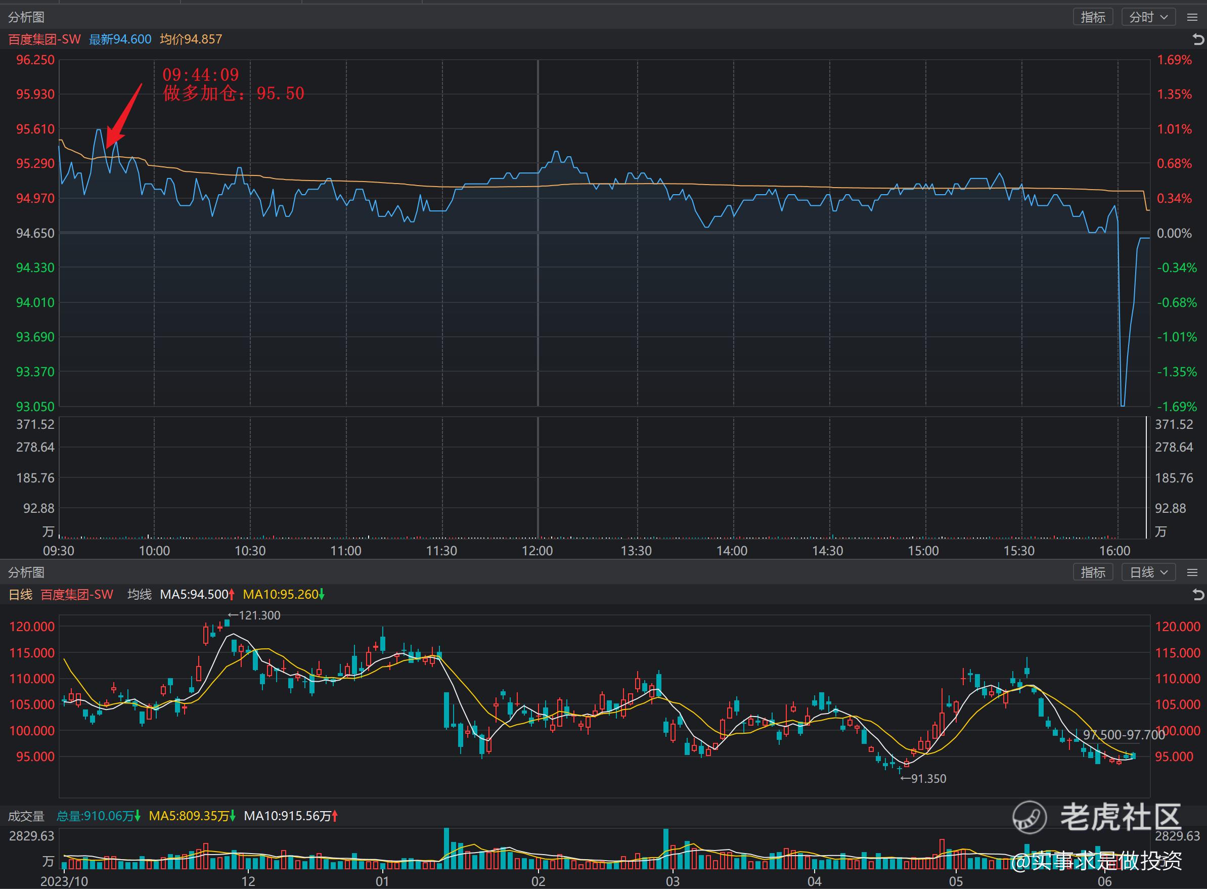
Task: Click the 百度集团-SW name in the intraday header
Action: tap(44, 39)
